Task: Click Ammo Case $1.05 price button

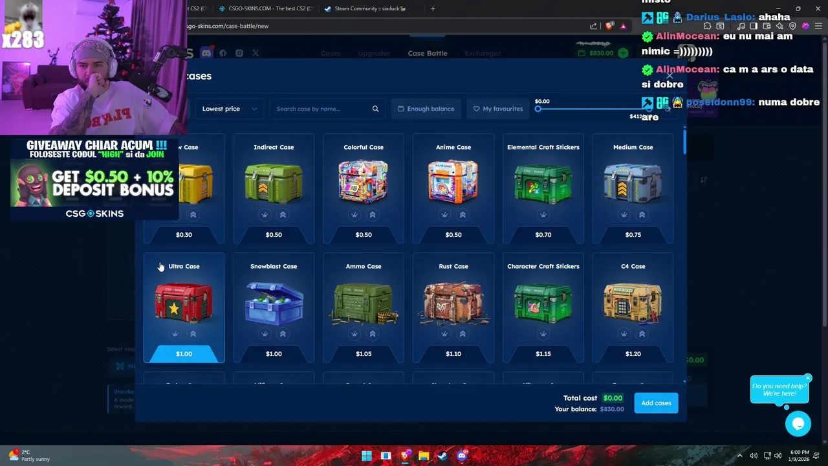Action: tap(364, 354)
